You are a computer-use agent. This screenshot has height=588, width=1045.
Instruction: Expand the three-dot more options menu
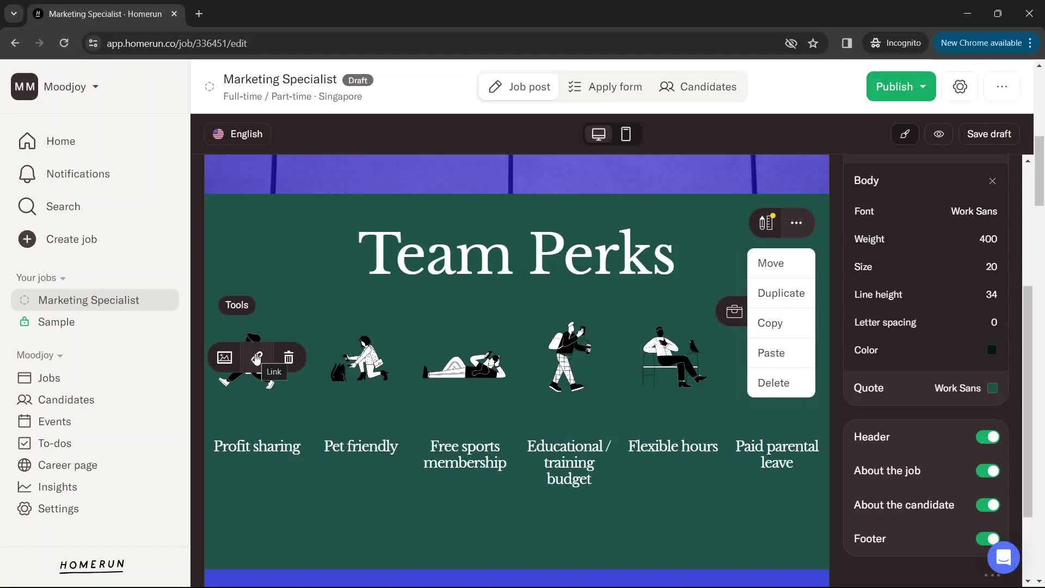pyautogui.click(x=795, y=223)
